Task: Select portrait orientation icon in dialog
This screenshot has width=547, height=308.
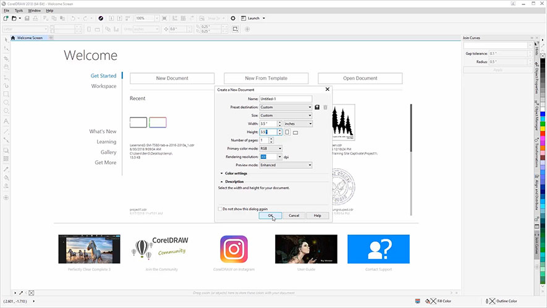Action: coord(287,132)
